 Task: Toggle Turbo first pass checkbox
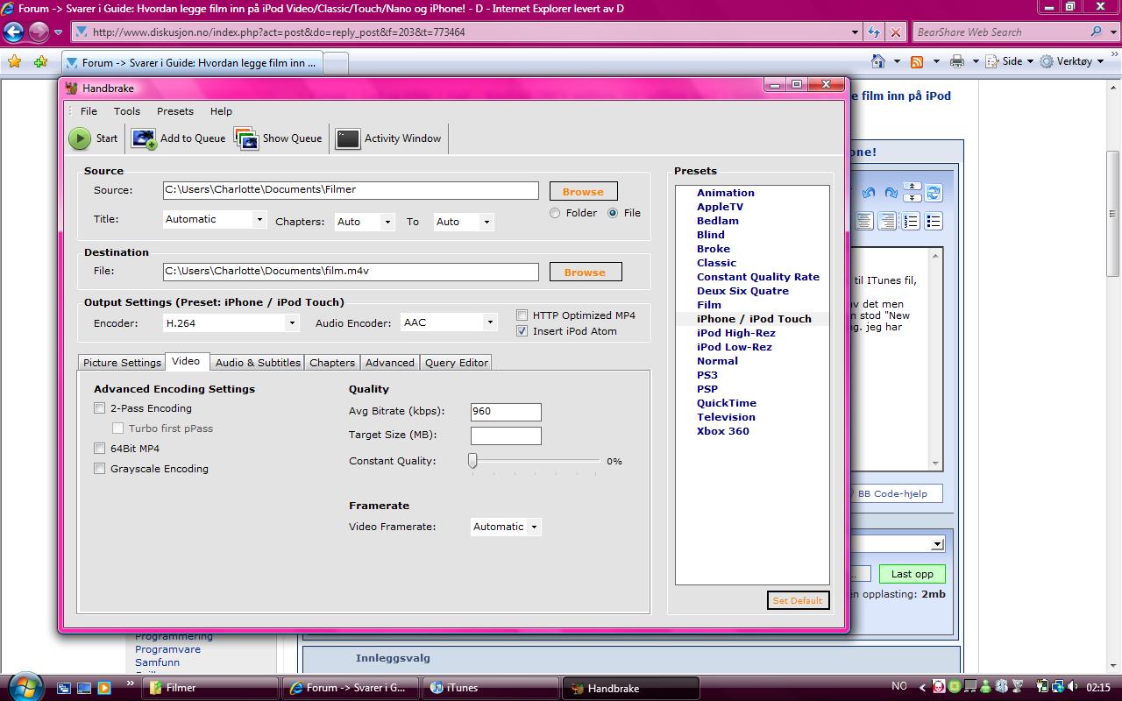pos(118,428)
